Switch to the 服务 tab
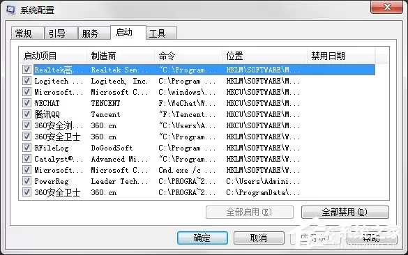The height and width of the screenshot is (255, 408). click(x=94, y=33)
